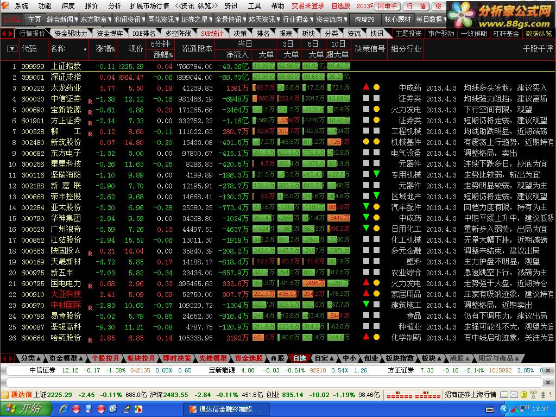This screenshot has height=417, width=556.
Task: Click the mail envelope icon in status bar
Action: point(514,395)
